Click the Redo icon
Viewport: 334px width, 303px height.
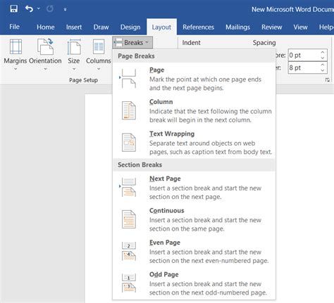pyautogui.click(x=50, y=9)
